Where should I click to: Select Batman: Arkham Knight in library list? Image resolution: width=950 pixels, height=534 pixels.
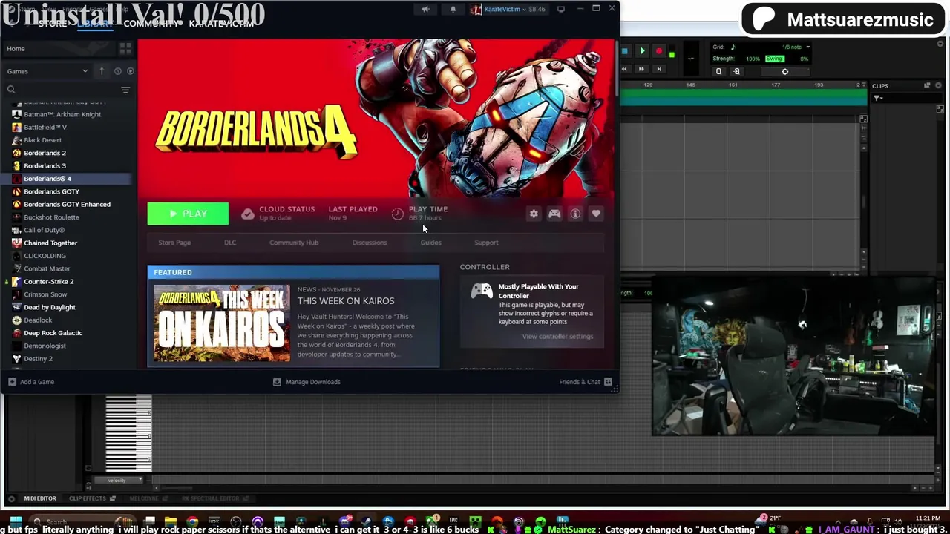[x=62, y=114]
